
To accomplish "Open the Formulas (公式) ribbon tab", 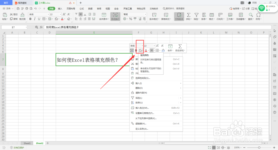I will 81,9.
